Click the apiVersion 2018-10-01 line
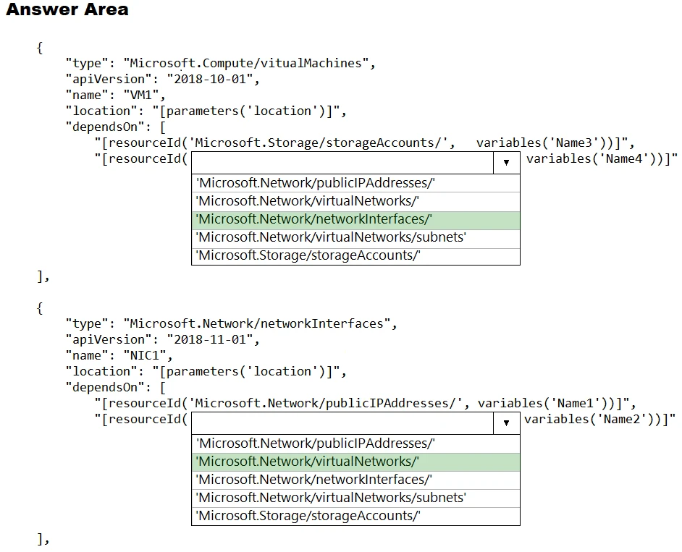682x552 pixels. click(162, 79)
